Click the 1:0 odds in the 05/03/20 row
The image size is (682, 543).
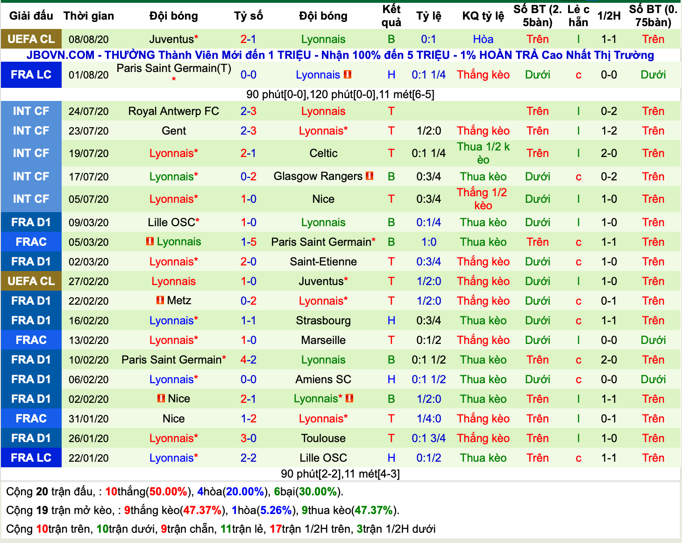click(x=429, y=242)
